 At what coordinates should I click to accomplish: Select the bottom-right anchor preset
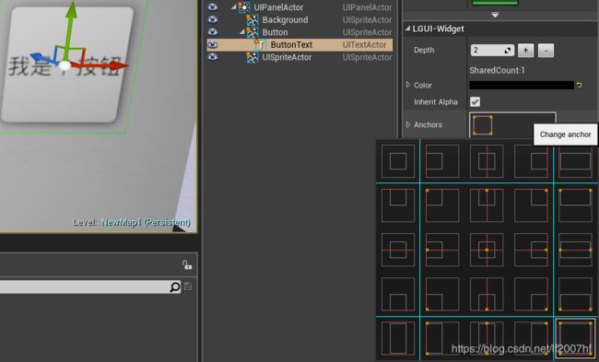[x=531, y=294]
